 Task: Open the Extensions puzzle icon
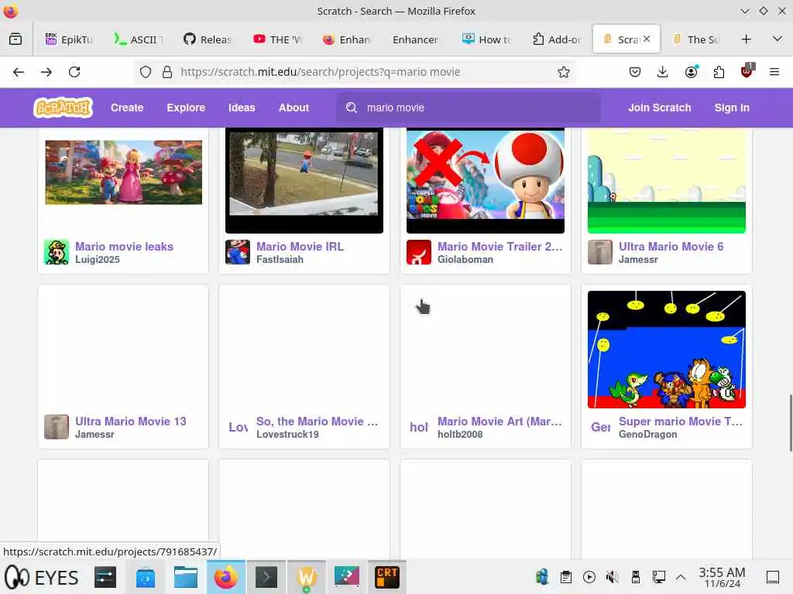[x=719, y=72]
